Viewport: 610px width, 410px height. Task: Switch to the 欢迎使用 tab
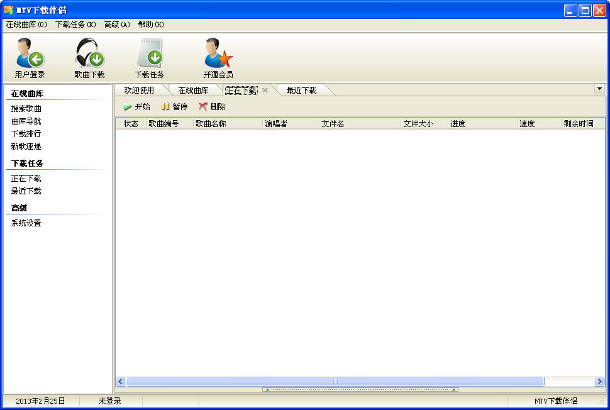[x=139, y=91]
